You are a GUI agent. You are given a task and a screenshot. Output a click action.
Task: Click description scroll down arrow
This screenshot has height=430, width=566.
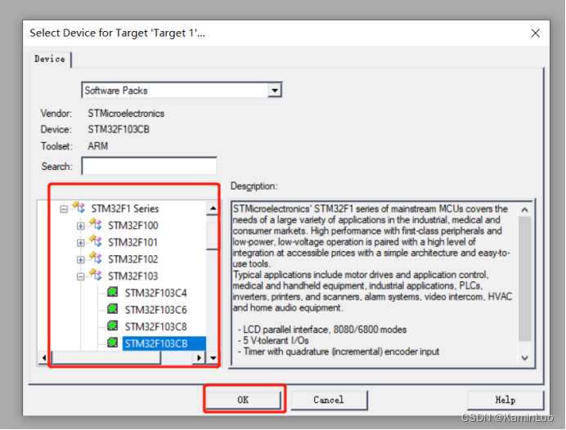click(525, 358)
